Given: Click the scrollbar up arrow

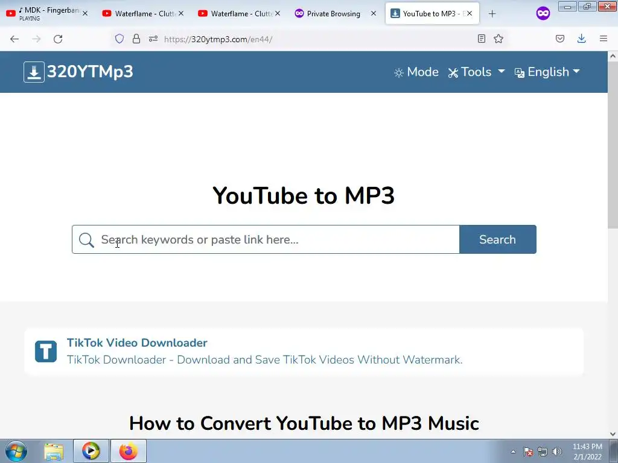Looking at the screenshot, I should 613,56.
